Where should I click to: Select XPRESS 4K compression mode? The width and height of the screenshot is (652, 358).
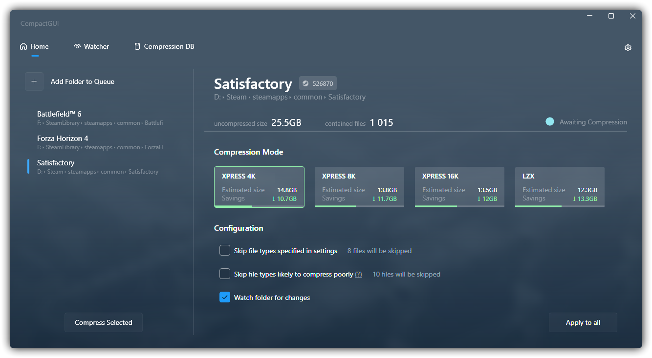pyautogui.click(x=259, y=187)
